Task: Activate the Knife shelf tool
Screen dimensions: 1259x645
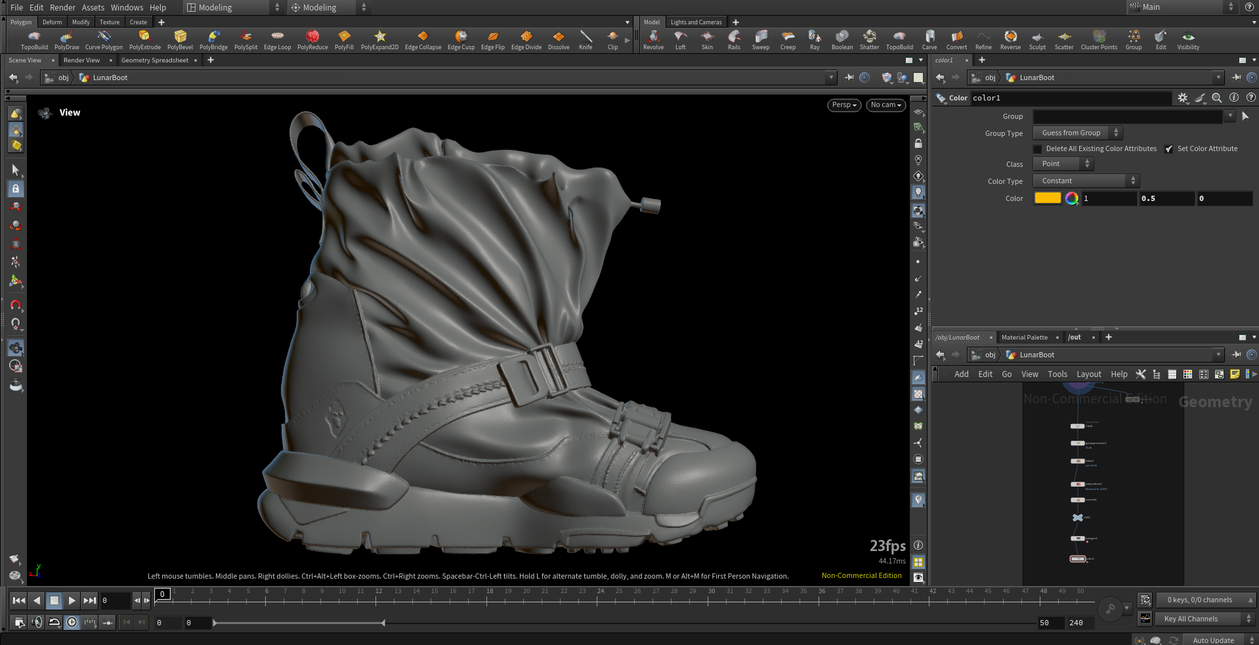Action: point(586,39)
